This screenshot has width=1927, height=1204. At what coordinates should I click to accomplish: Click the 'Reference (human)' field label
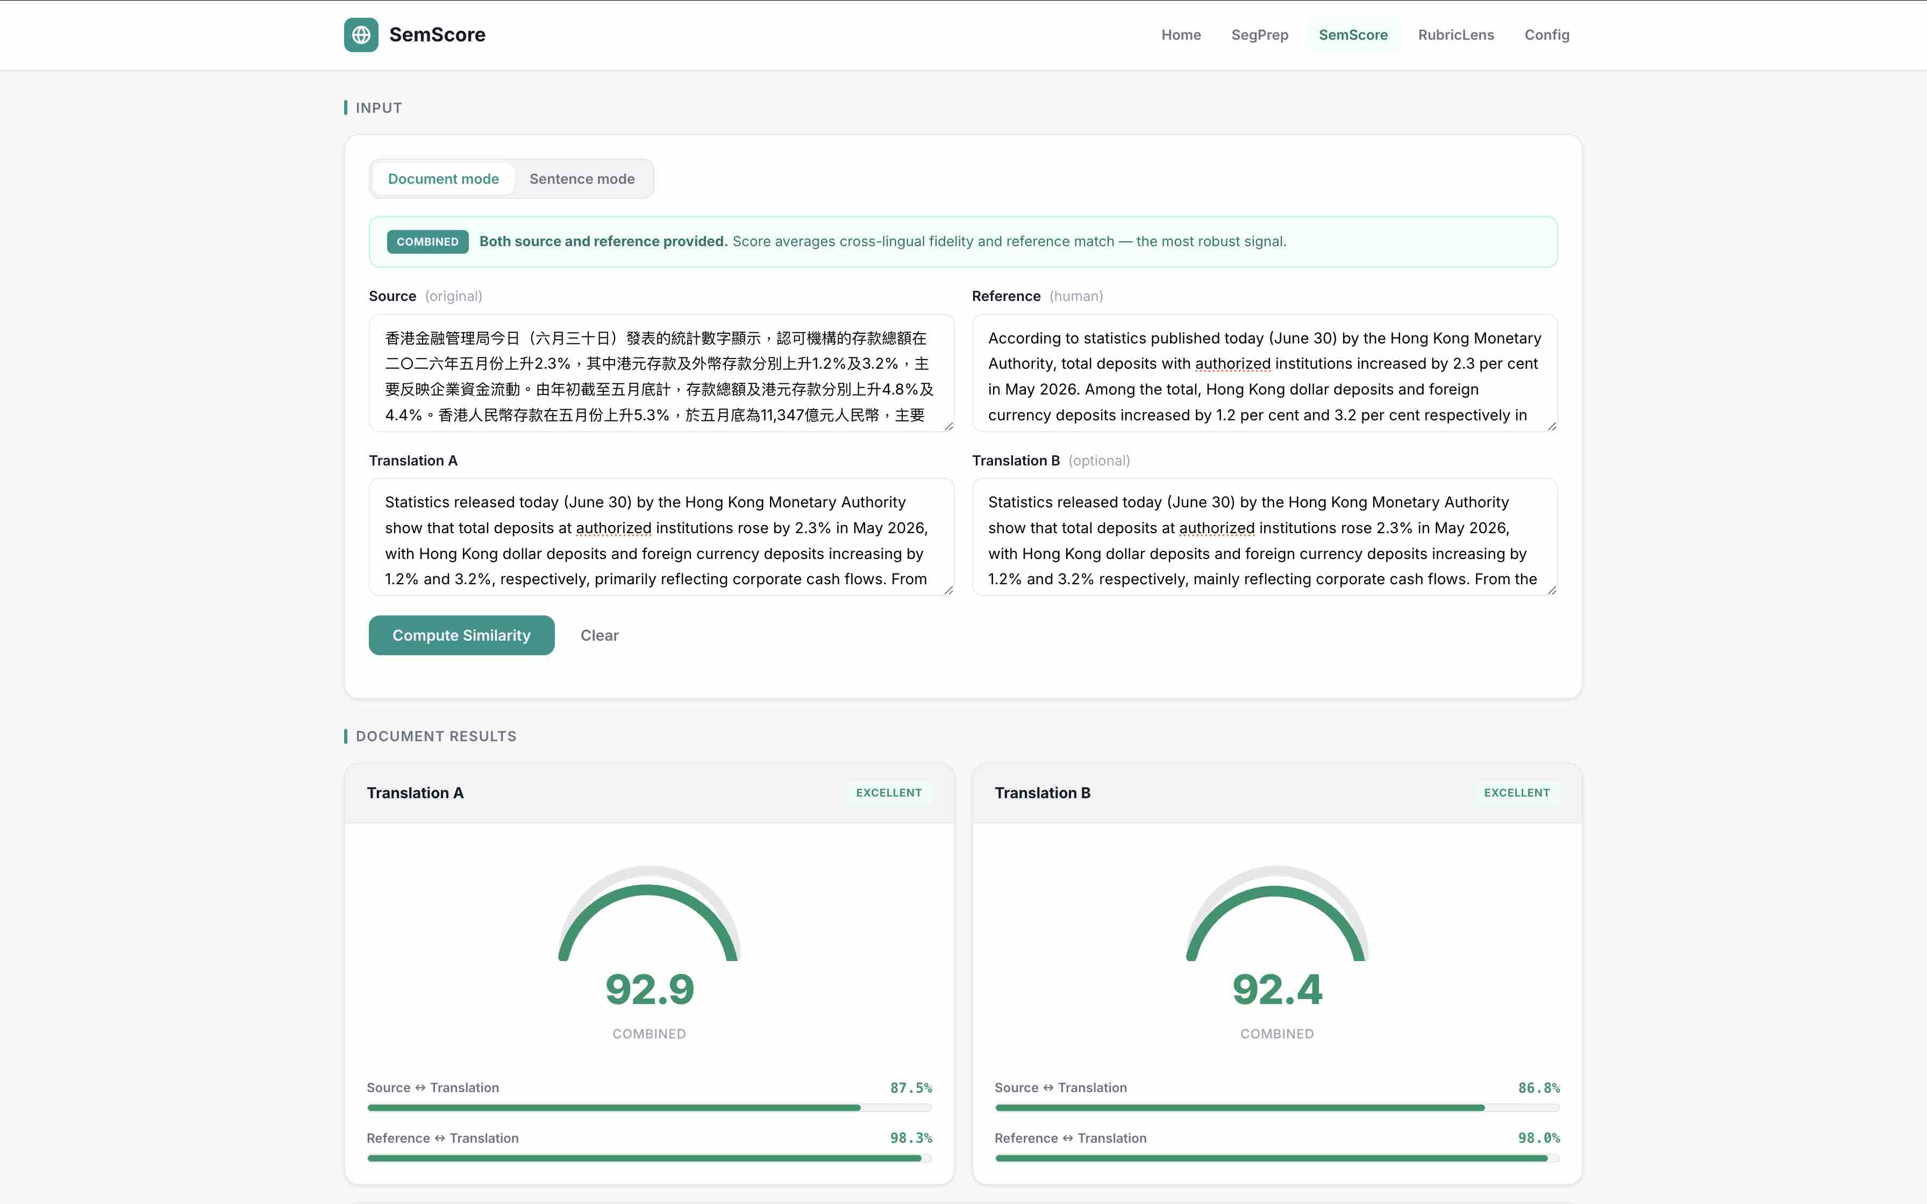tap(1038, 296)
